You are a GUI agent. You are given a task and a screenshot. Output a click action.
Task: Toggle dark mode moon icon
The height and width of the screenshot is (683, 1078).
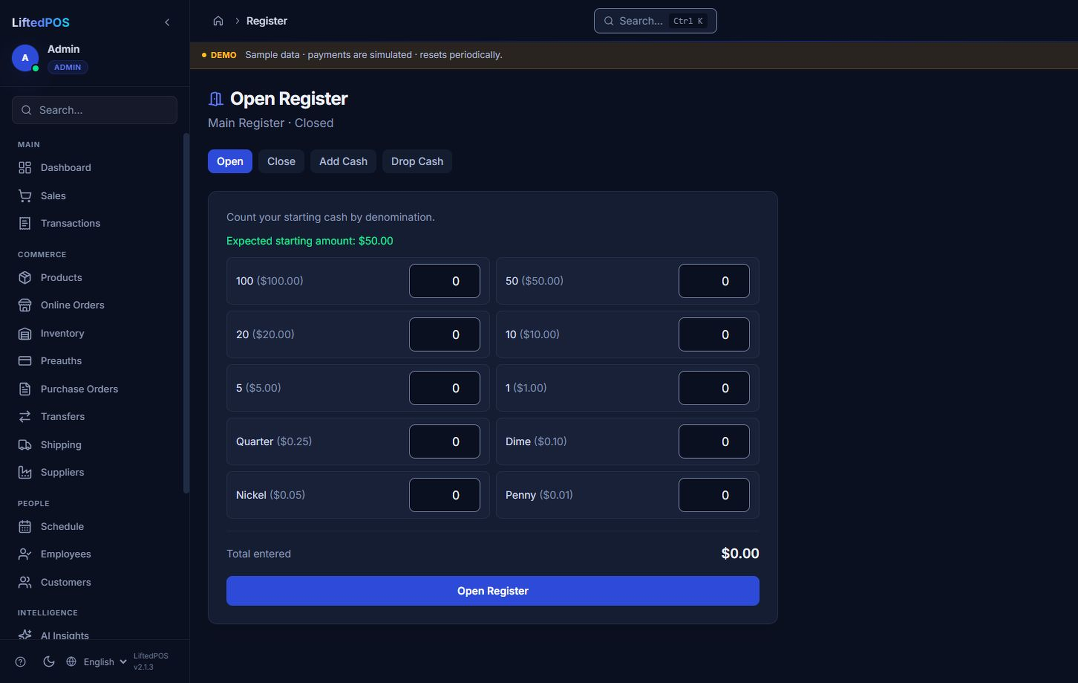pos(49,661)
